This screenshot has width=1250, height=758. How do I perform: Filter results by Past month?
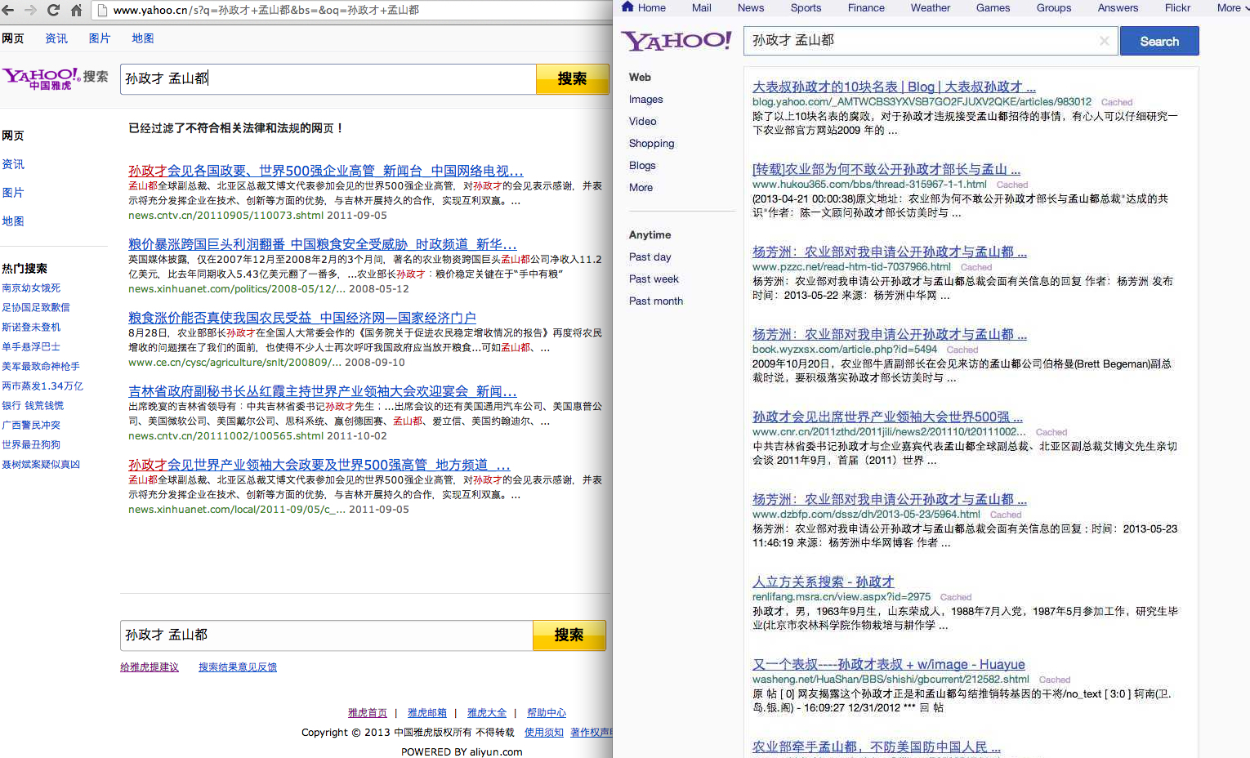pyautogui.click(x=655, y=301)
